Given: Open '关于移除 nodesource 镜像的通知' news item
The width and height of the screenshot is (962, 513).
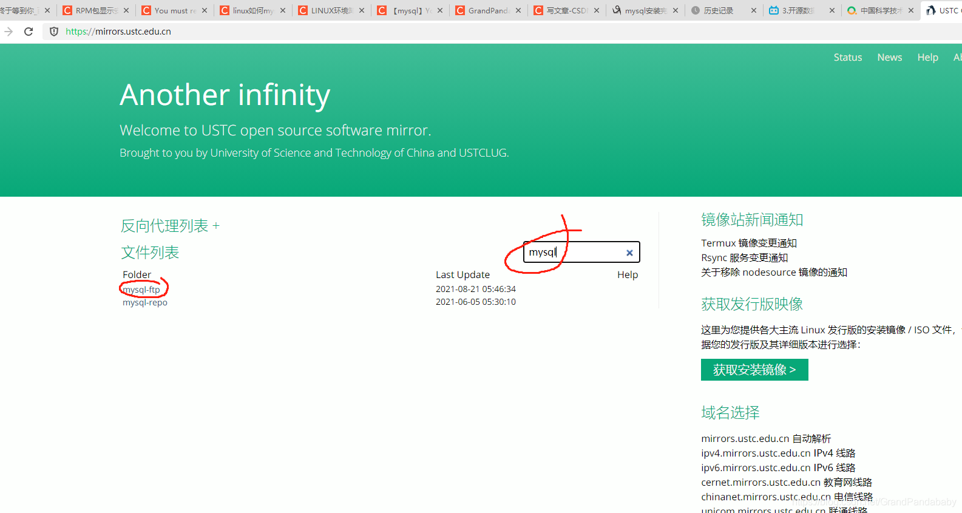Looking at the screenshot, I should click(x=774, y=272).
